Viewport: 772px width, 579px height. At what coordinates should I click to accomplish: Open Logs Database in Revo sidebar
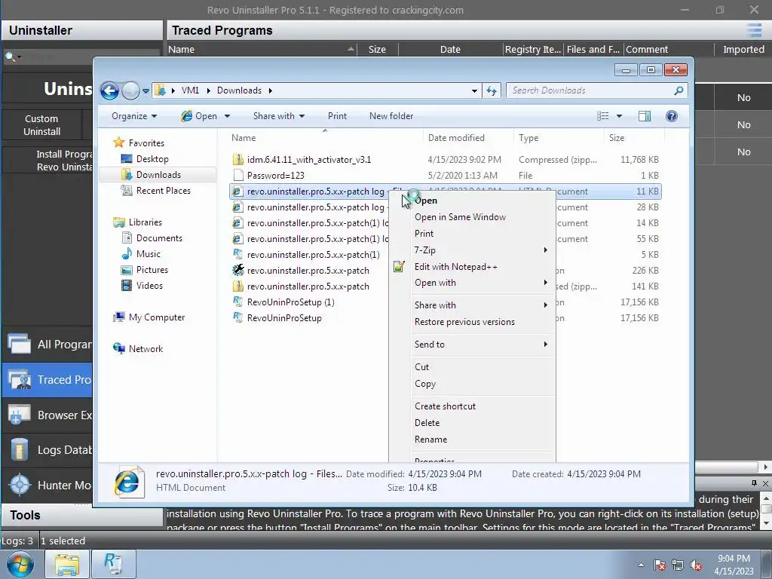coord(47,450)
